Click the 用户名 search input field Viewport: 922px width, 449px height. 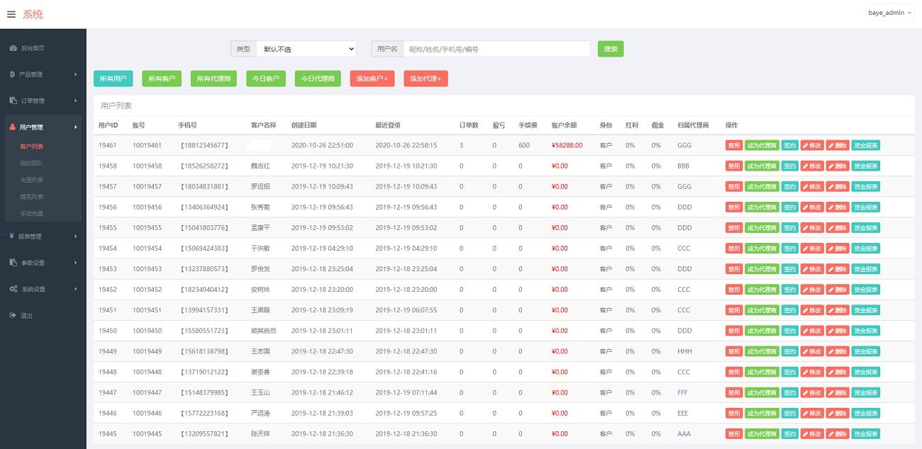(496, 49)
